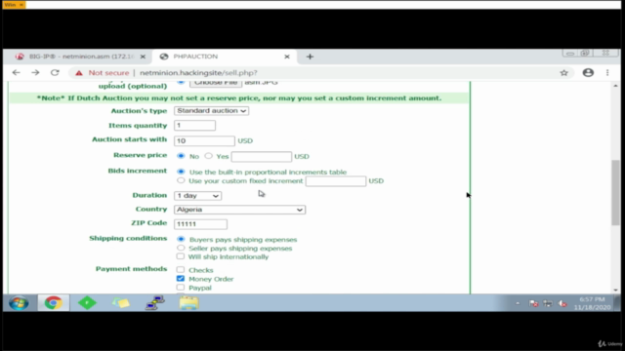Click the action center flag tray icon
The width and height of the screenshot is (625, 351).
click(533, 303)
